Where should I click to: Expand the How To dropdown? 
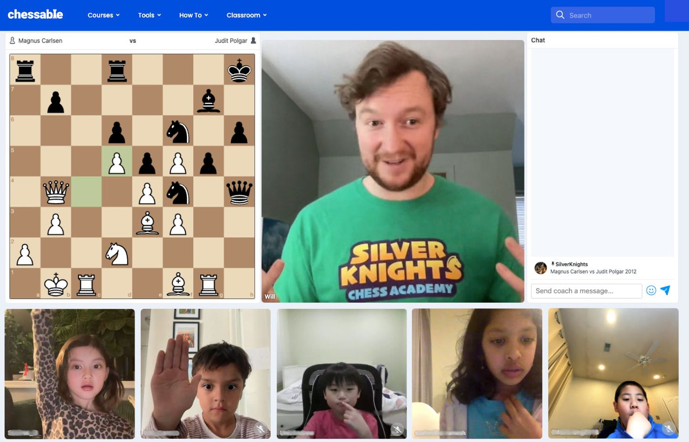pyautogui.click(x=193, y=15)
